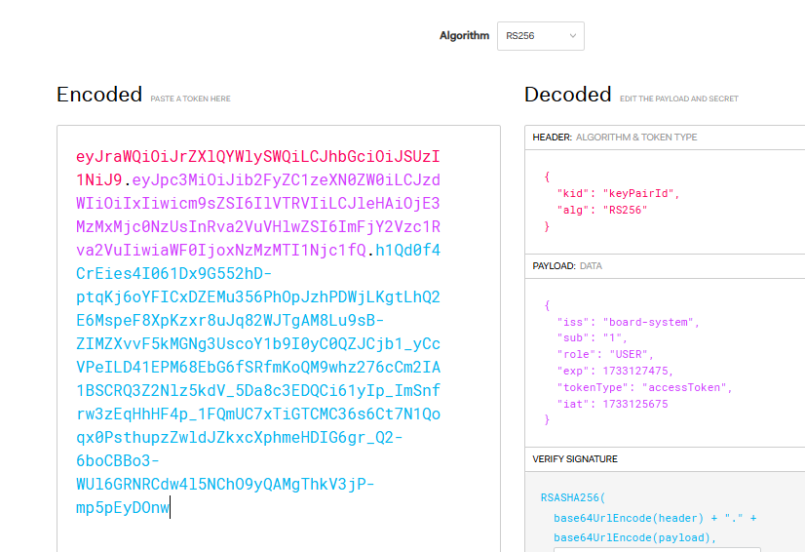Click the public key input box under Verify Signature

[657, 550]
